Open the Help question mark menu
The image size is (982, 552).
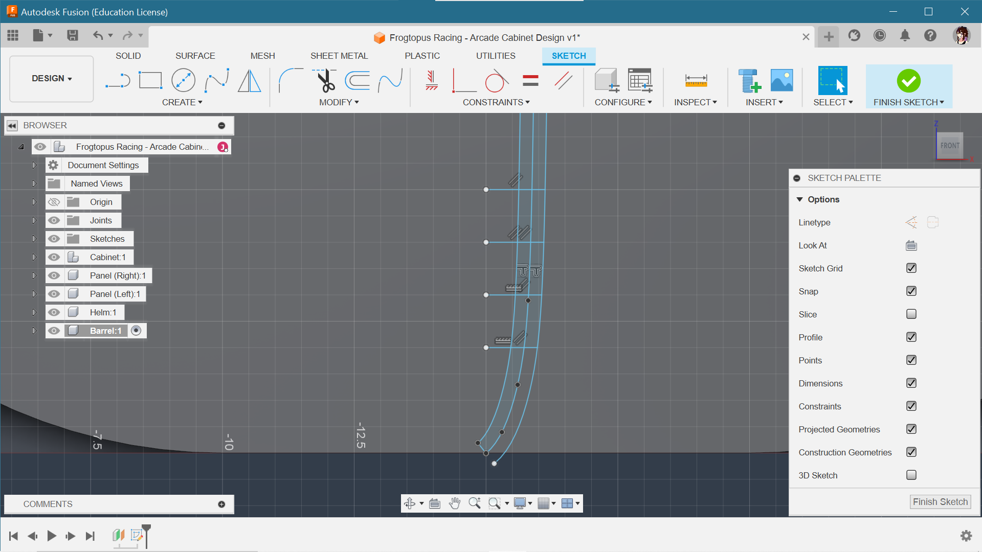tap(930, 35)
